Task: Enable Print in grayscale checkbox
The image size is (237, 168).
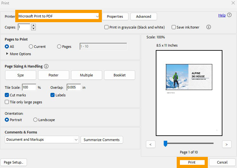Action: click(x=107, y=27)
